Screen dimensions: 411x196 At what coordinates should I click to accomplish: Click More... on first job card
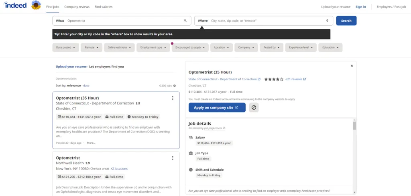(x=91, y=143)
